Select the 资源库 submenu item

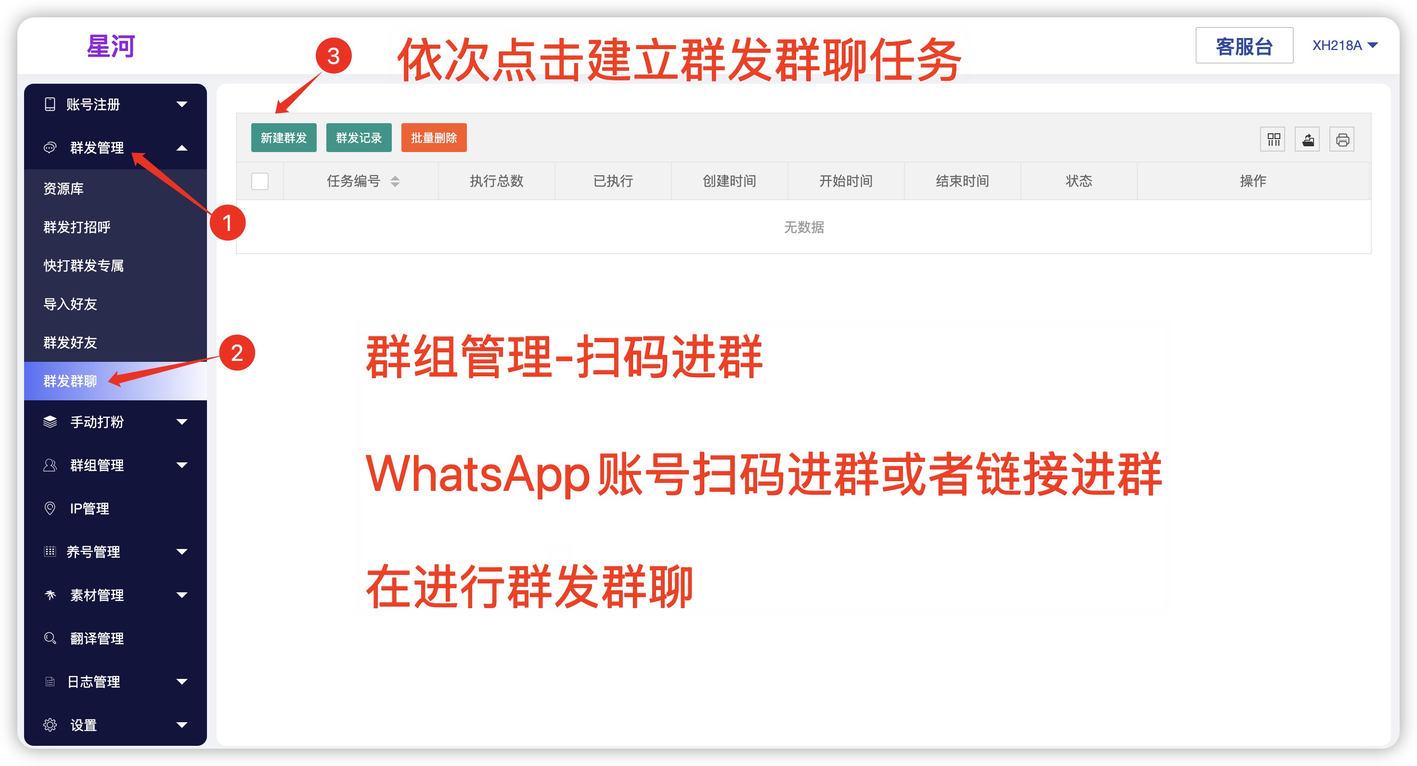tap(64, 188)
